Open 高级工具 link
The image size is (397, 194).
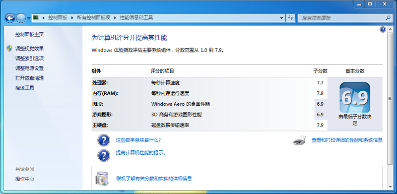[x=24, y=88]
